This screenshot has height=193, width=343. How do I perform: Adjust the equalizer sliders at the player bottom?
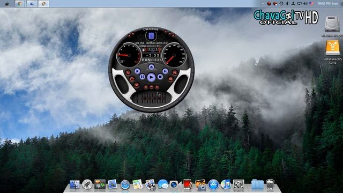(151, 99)
